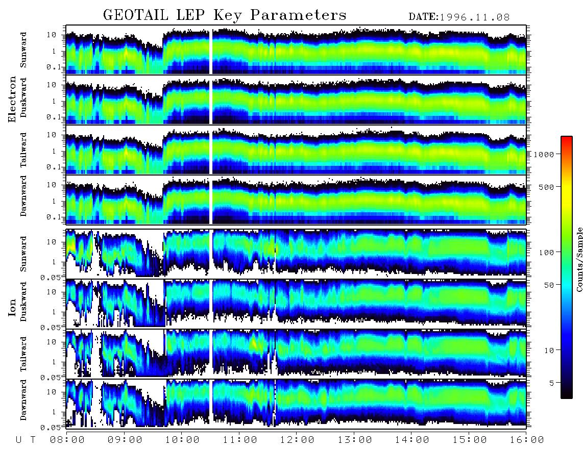Select the Ion Tailward panel label

click(x=23, y=354)
